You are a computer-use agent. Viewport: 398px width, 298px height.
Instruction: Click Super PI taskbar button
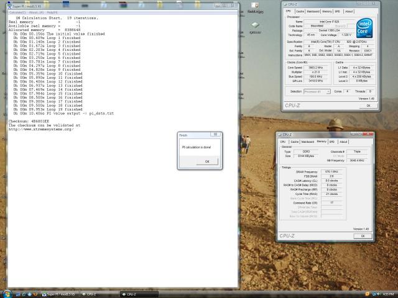pyautogui.click(x=59, y=294)
